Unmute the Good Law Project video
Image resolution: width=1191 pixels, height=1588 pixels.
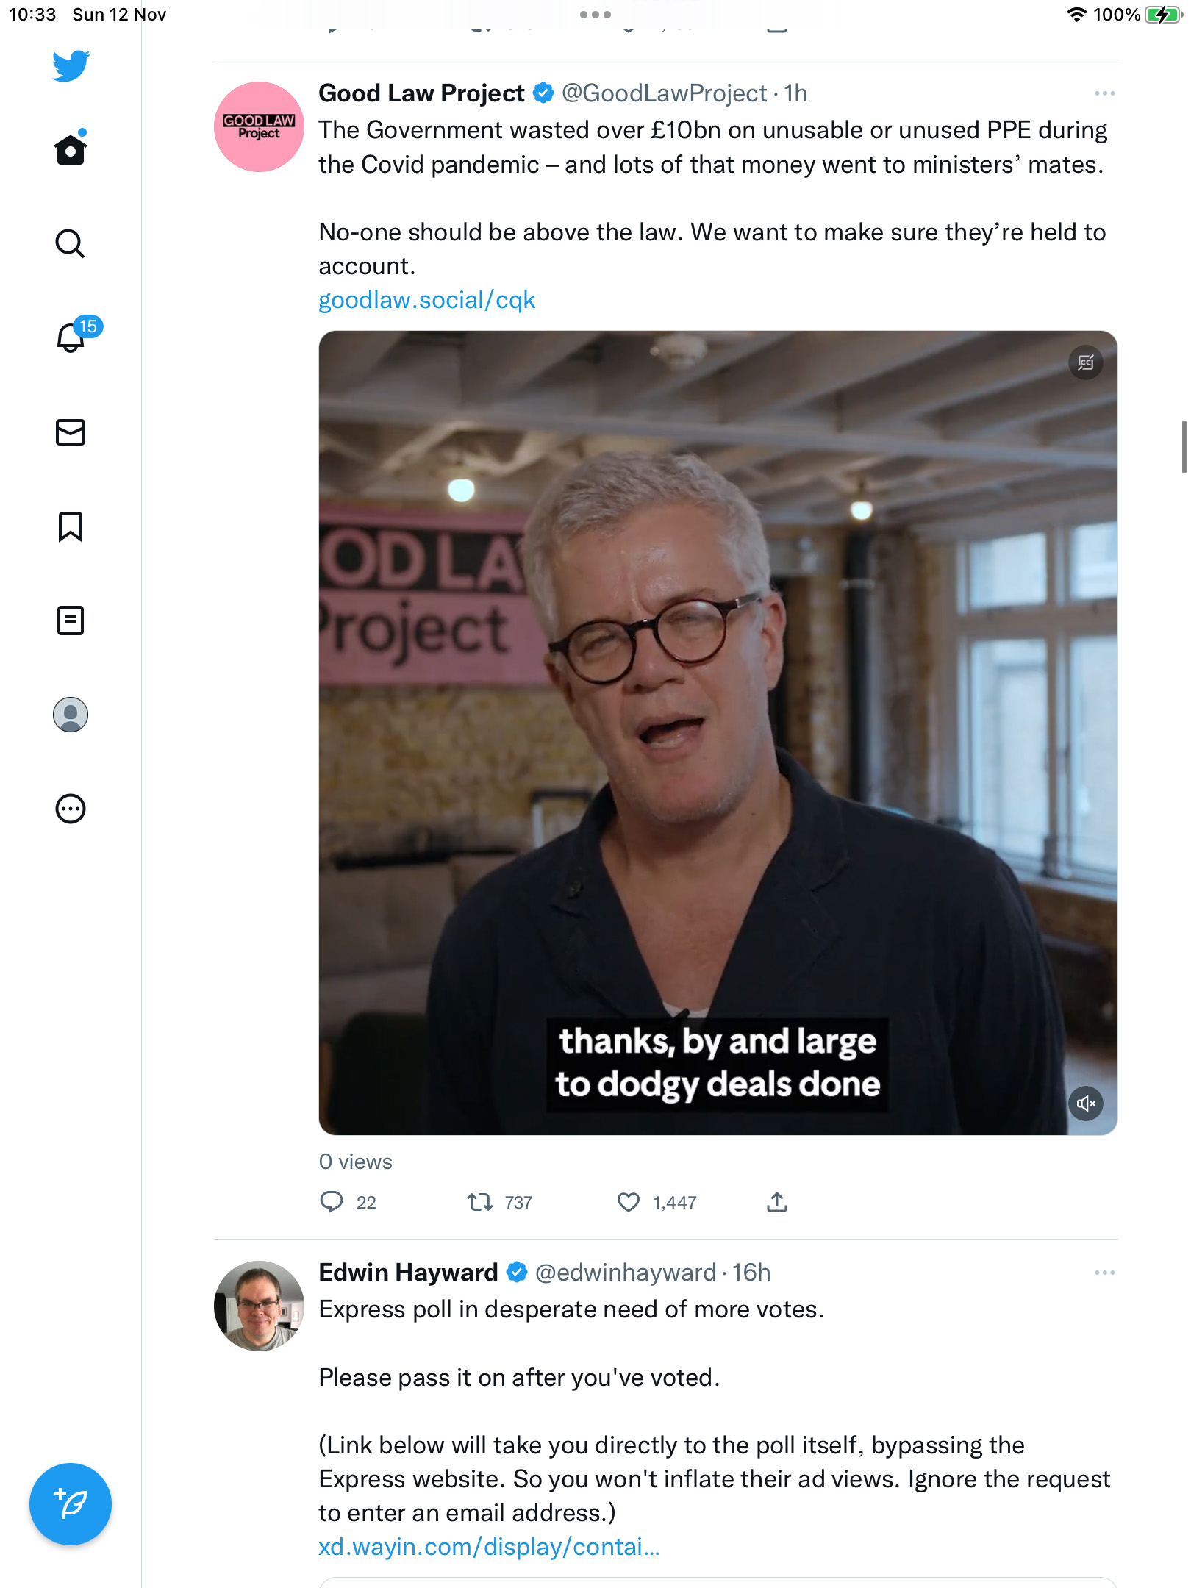pyautogui.click(x=1086, y=1104)
